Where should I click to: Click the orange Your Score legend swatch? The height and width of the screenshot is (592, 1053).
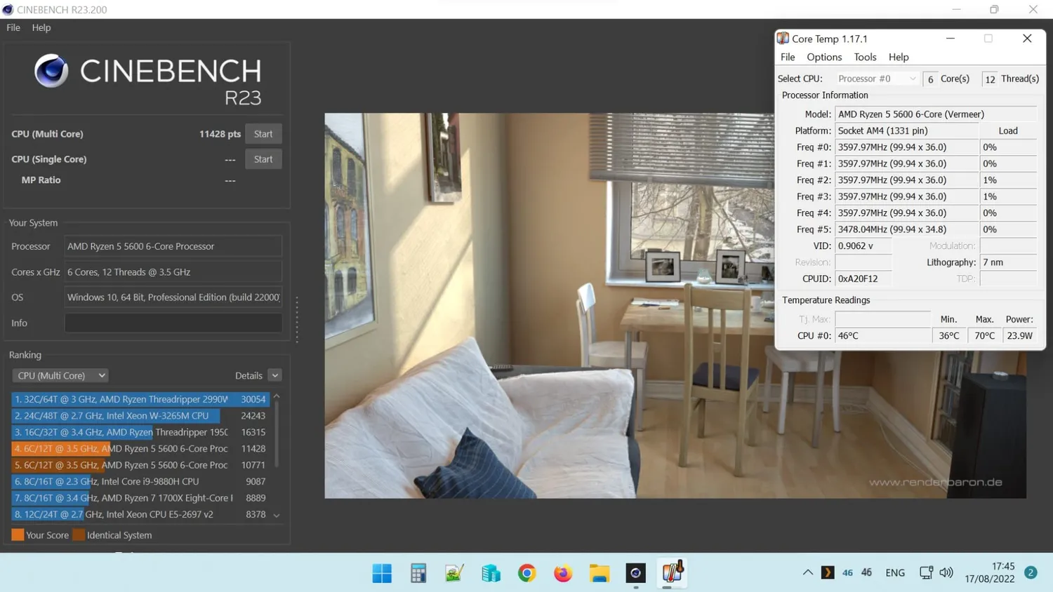(x=18, y=534)
